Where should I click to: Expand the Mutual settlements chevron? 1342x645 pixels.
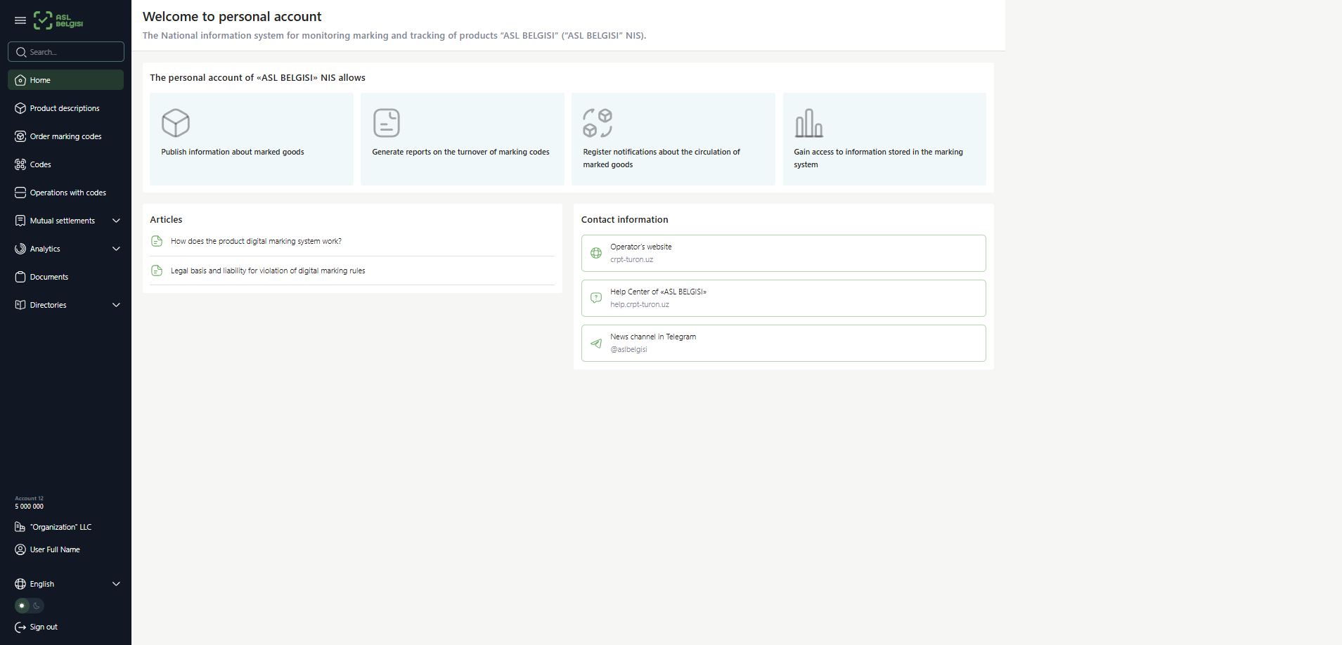pyautogui.click(x=117, y=221)
